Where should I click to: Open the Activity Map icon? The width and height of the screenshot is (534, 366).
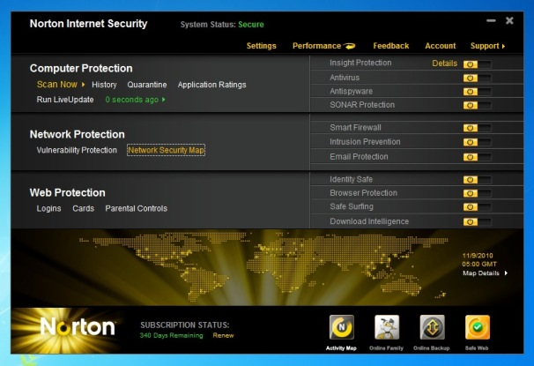point(341,327)
